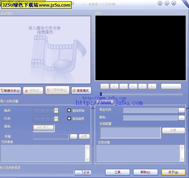Click the 方案配置 profile configuration box
This screenshot has height=178, width=189.
(130, 133)
